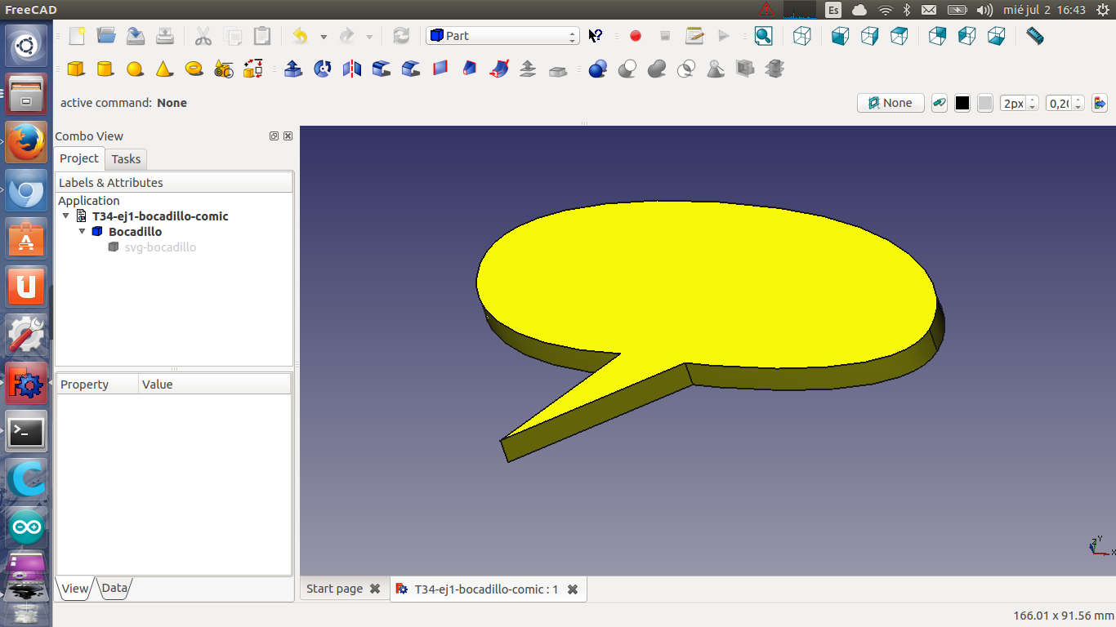The width and height of the screenshot is (1116, 627).
Task: Add a torus solid
Action: coord(194,69)
